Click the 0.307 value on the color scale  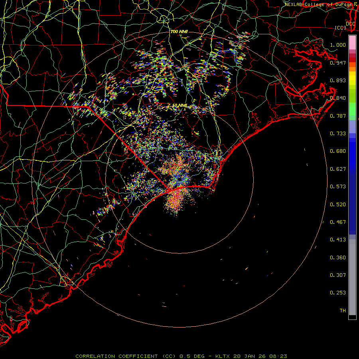click(x=338, y=275)
